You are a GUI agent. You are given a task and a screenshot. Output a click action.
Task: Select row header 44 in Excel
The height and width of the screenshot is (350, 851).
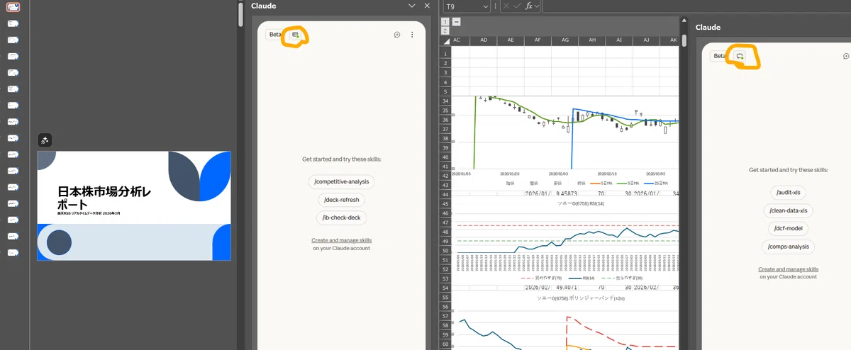click(446, 194)
